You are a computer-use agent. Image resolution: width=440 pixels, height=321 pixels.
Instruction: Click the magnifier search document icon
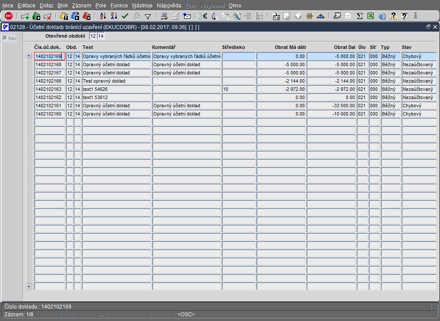[237, 16]
